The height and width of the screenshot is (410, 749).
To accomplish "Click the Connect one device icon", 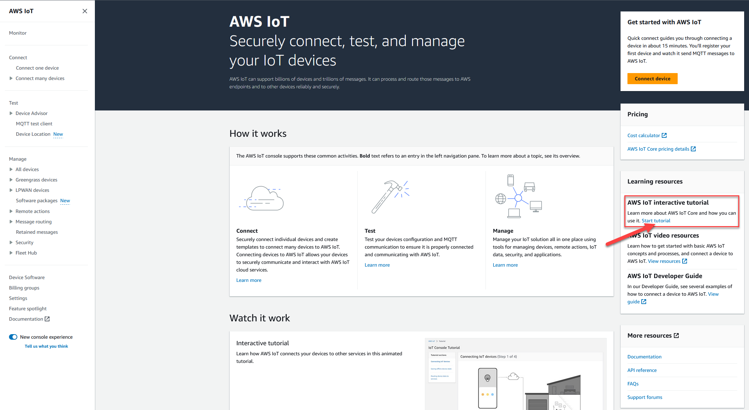I will click(x=37, y=68).
